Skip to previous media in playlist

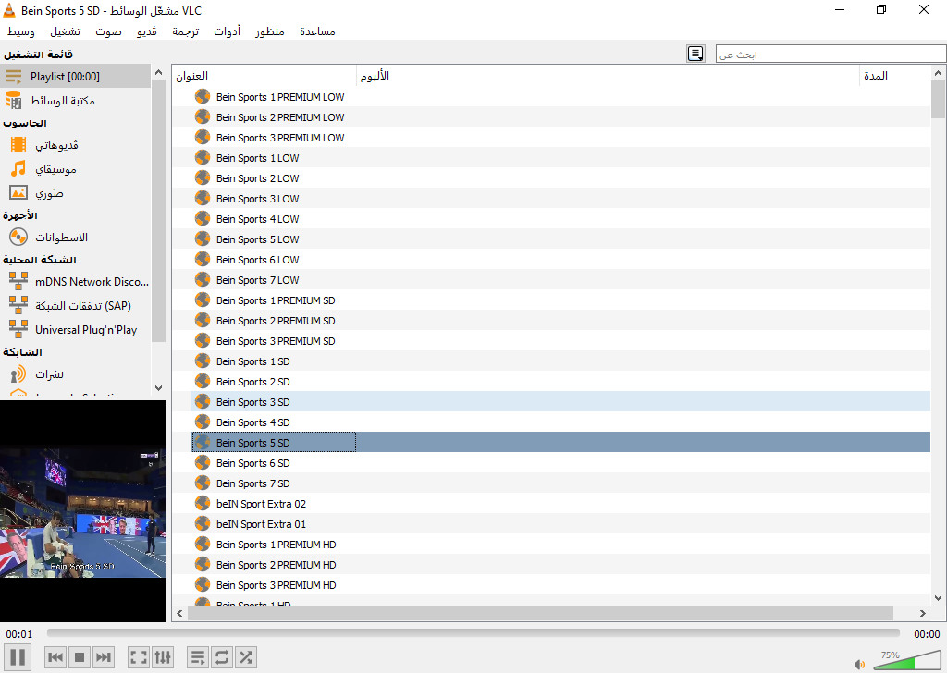click(x=55, y=656)
